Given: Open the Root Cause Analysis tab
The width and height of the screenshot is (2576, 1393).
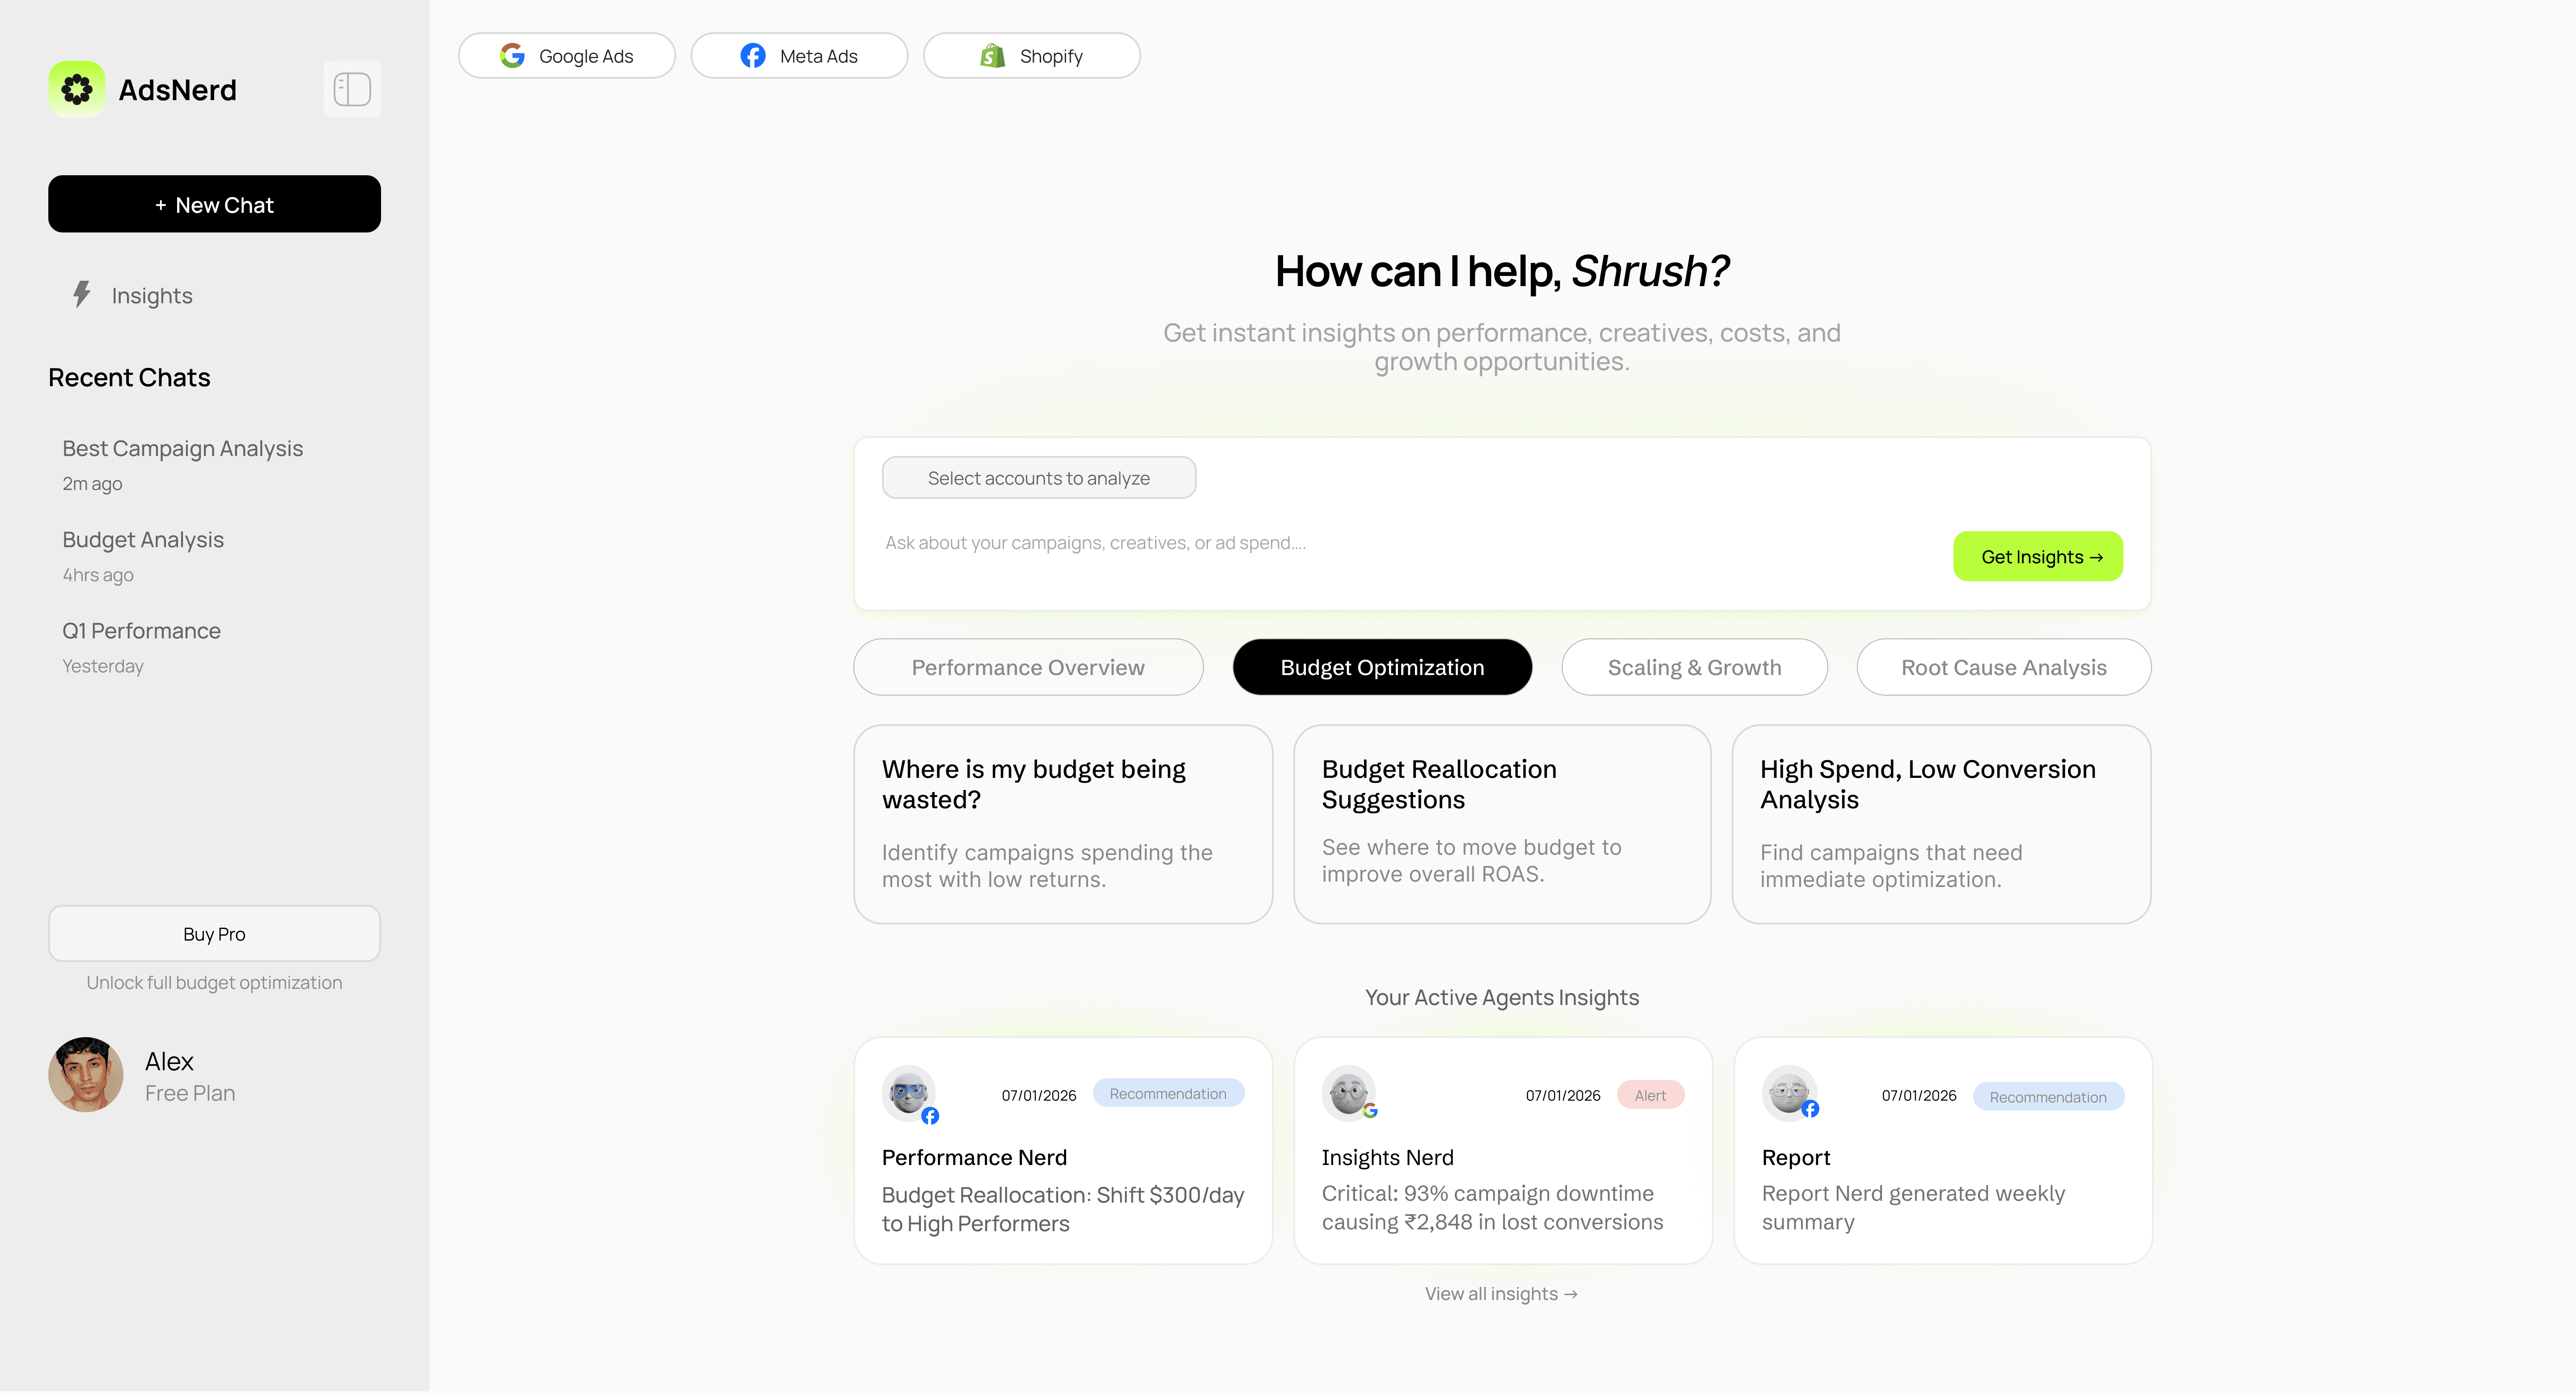Looking at the screenshot, I should 2003,667.
